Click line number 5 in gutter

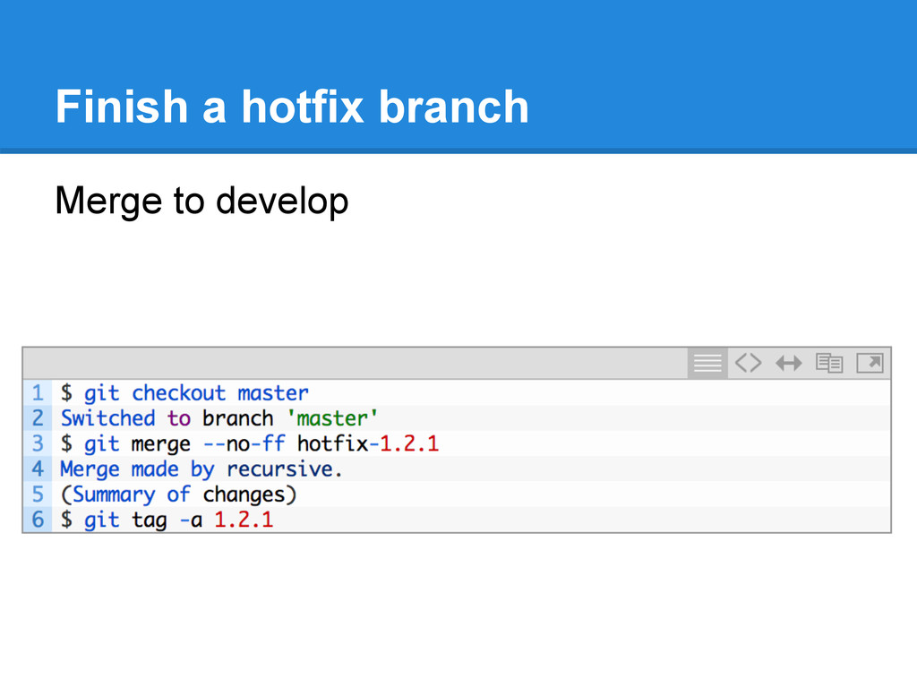(38, 494)
